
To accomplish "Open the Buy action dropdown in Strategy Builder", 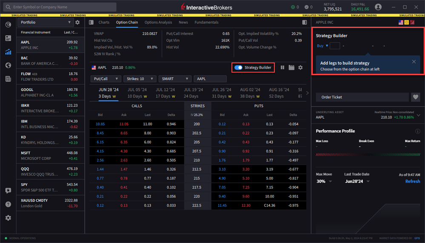I will pos(322,46).
